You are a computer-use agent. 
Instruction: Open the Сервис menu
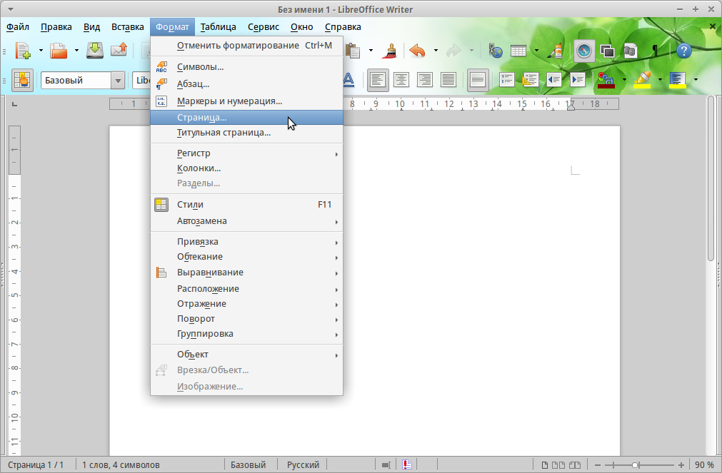click(x=264, y=27)
